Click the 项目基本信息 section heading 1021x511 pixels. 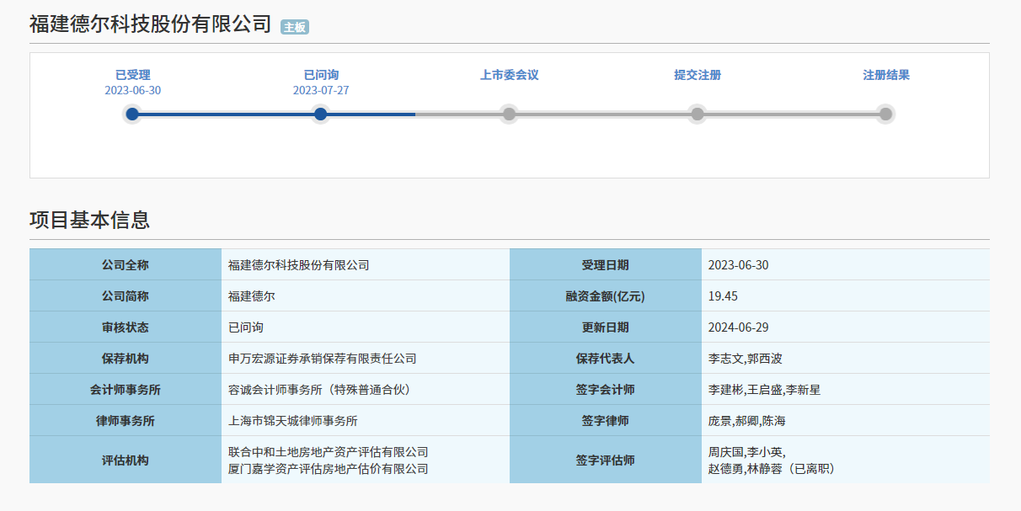click(x=89, y=221)
